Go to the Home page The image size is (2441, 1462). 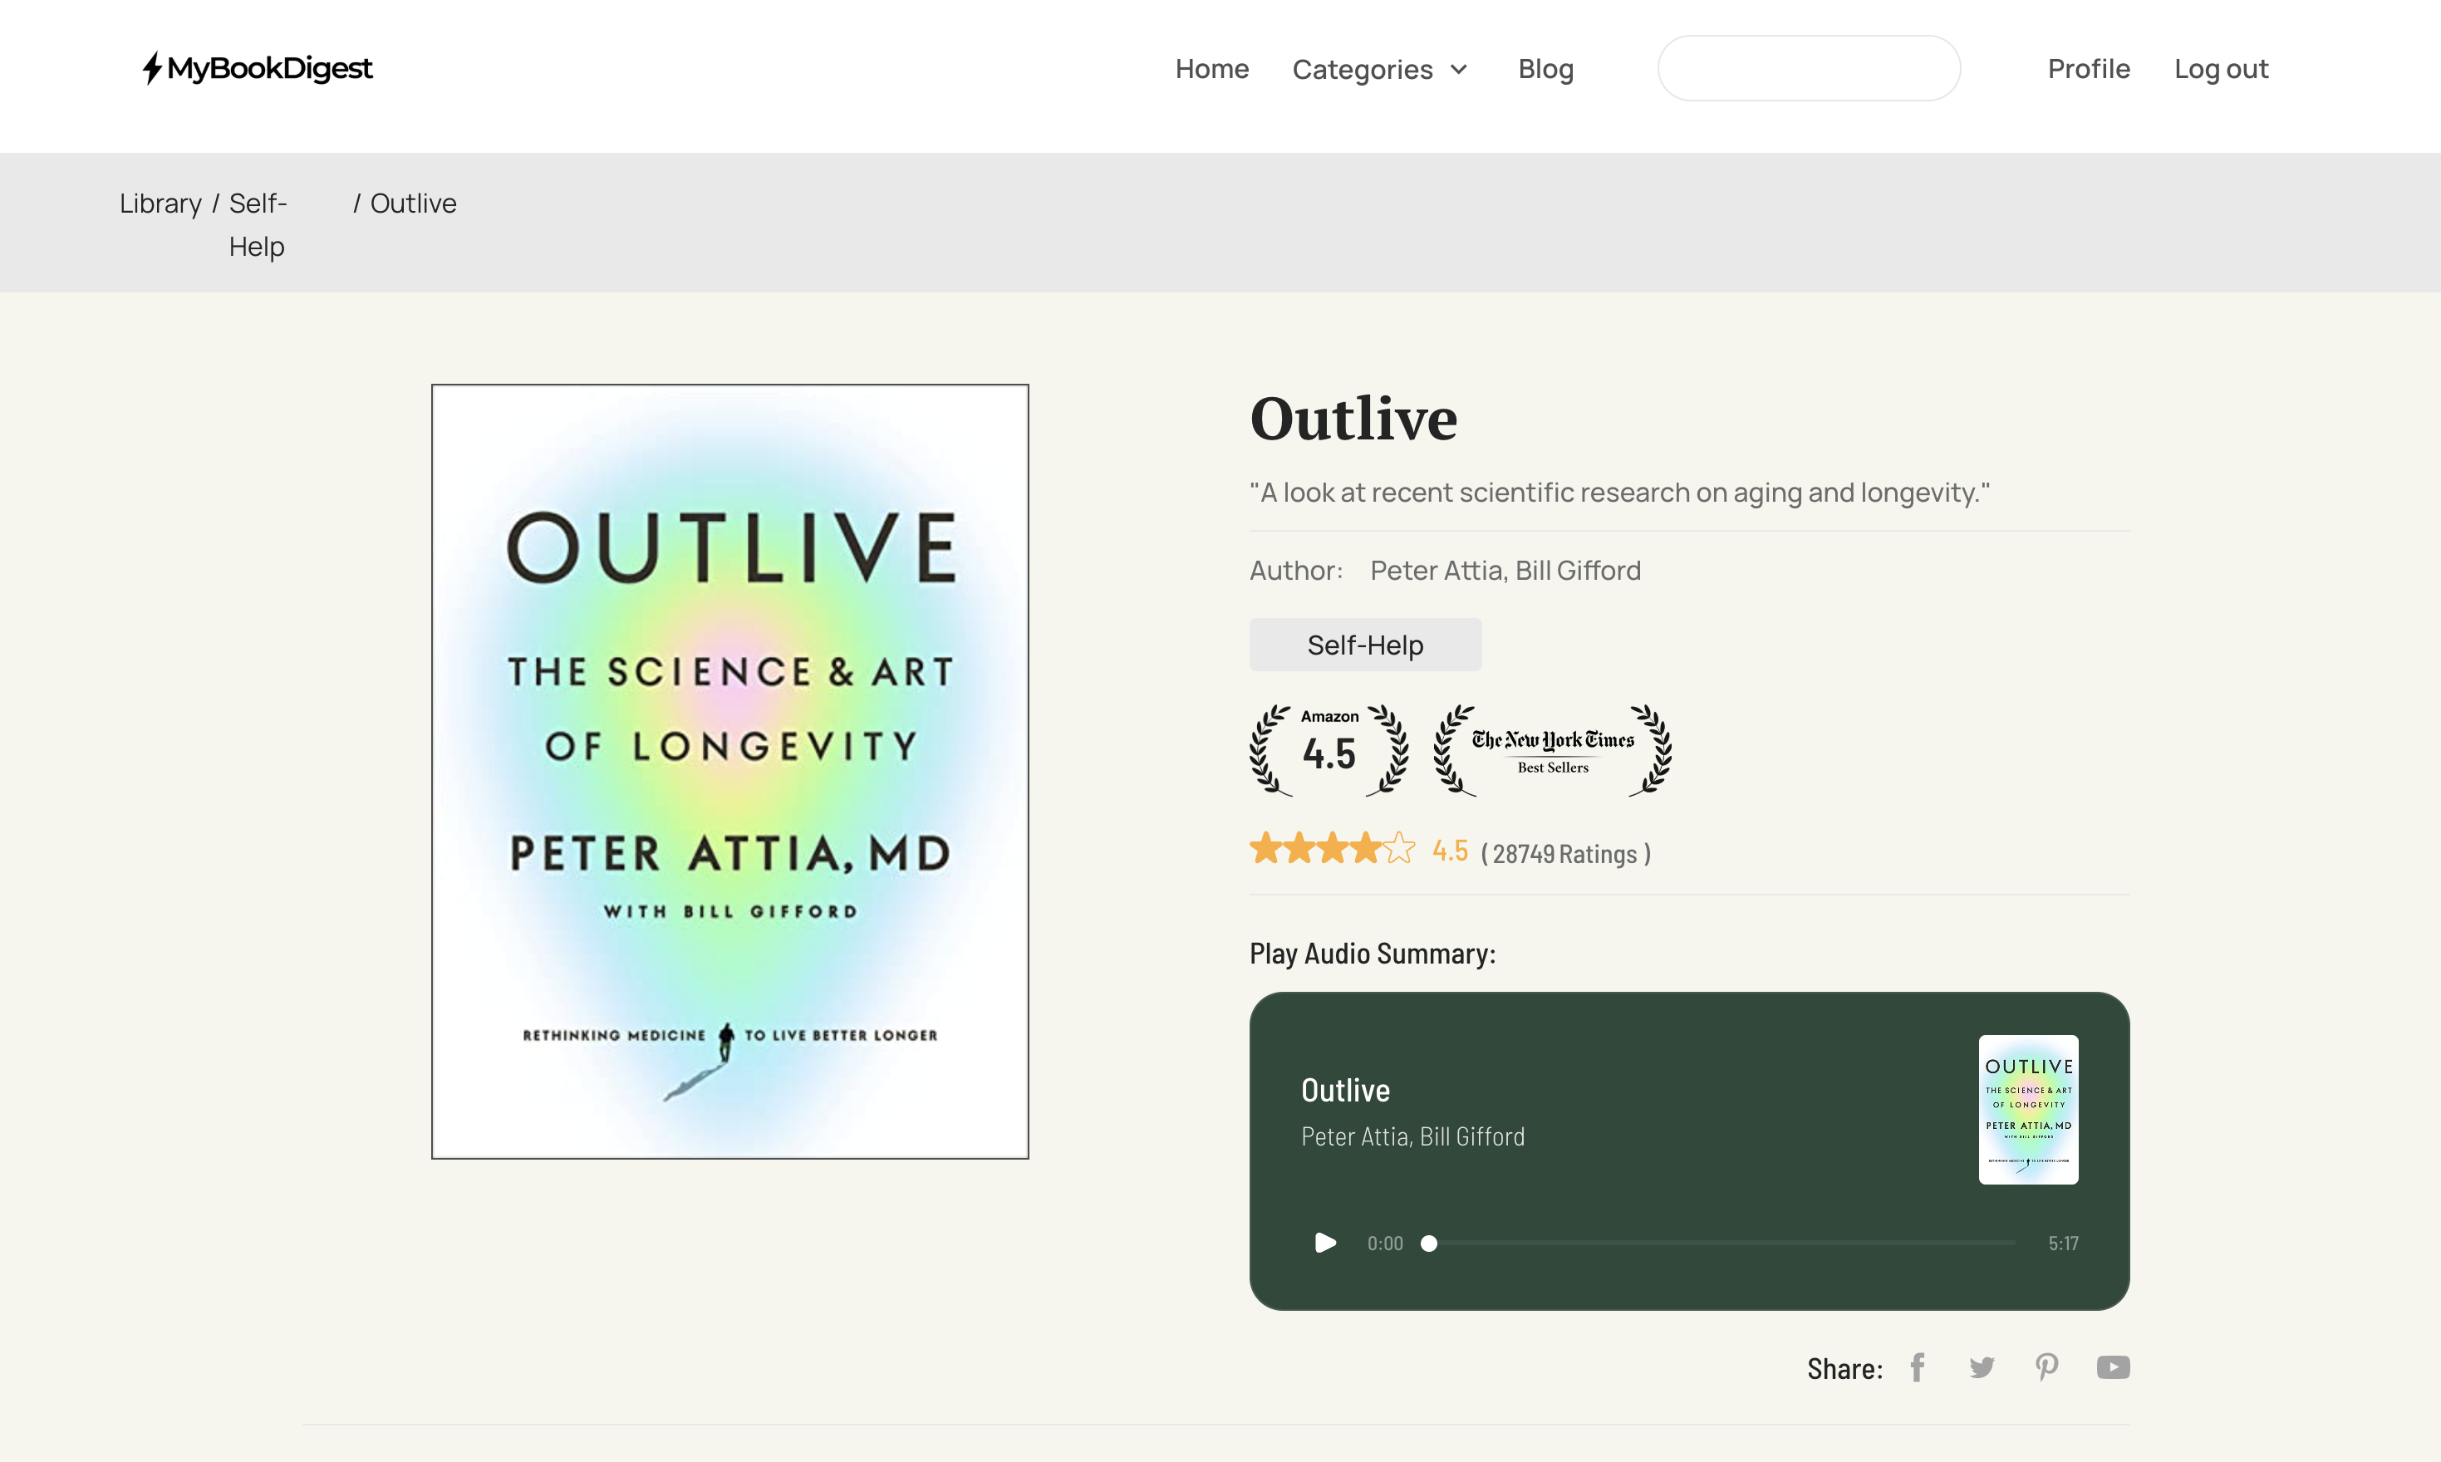tap(1211, 69)
